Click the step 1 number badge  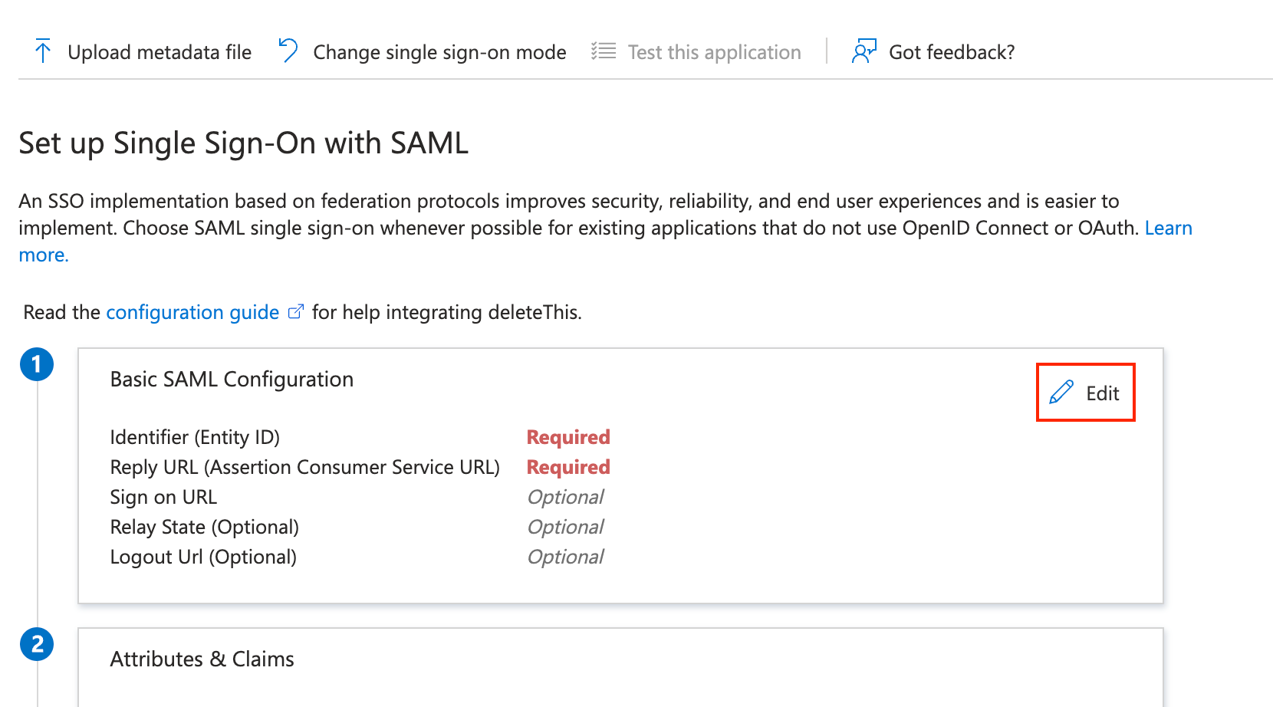pos(37,364)
